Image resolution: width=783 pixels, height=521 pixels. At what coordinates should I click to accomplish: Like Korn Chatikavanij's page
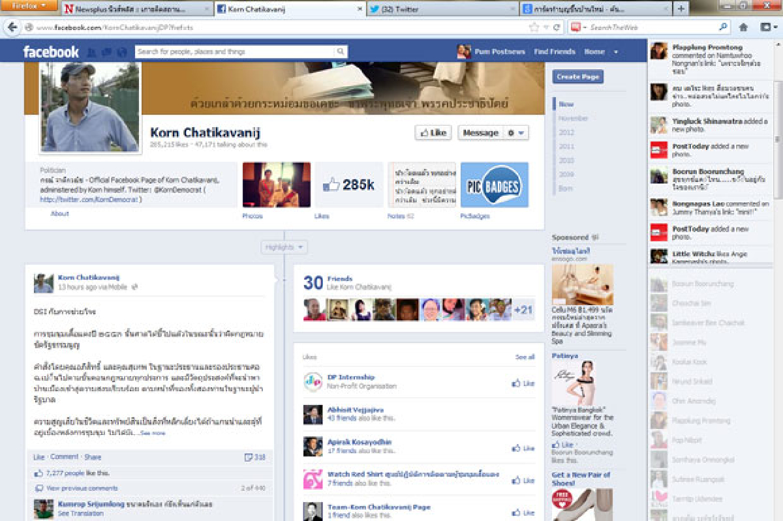433,132
